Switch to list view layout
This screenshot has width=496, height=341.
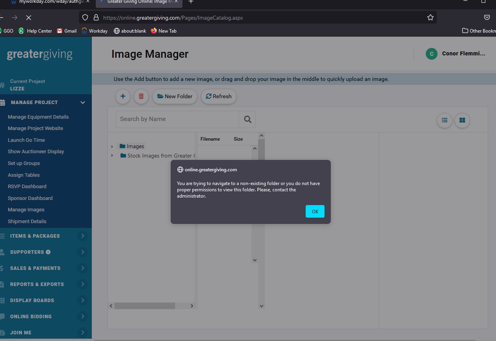[445, 120]
